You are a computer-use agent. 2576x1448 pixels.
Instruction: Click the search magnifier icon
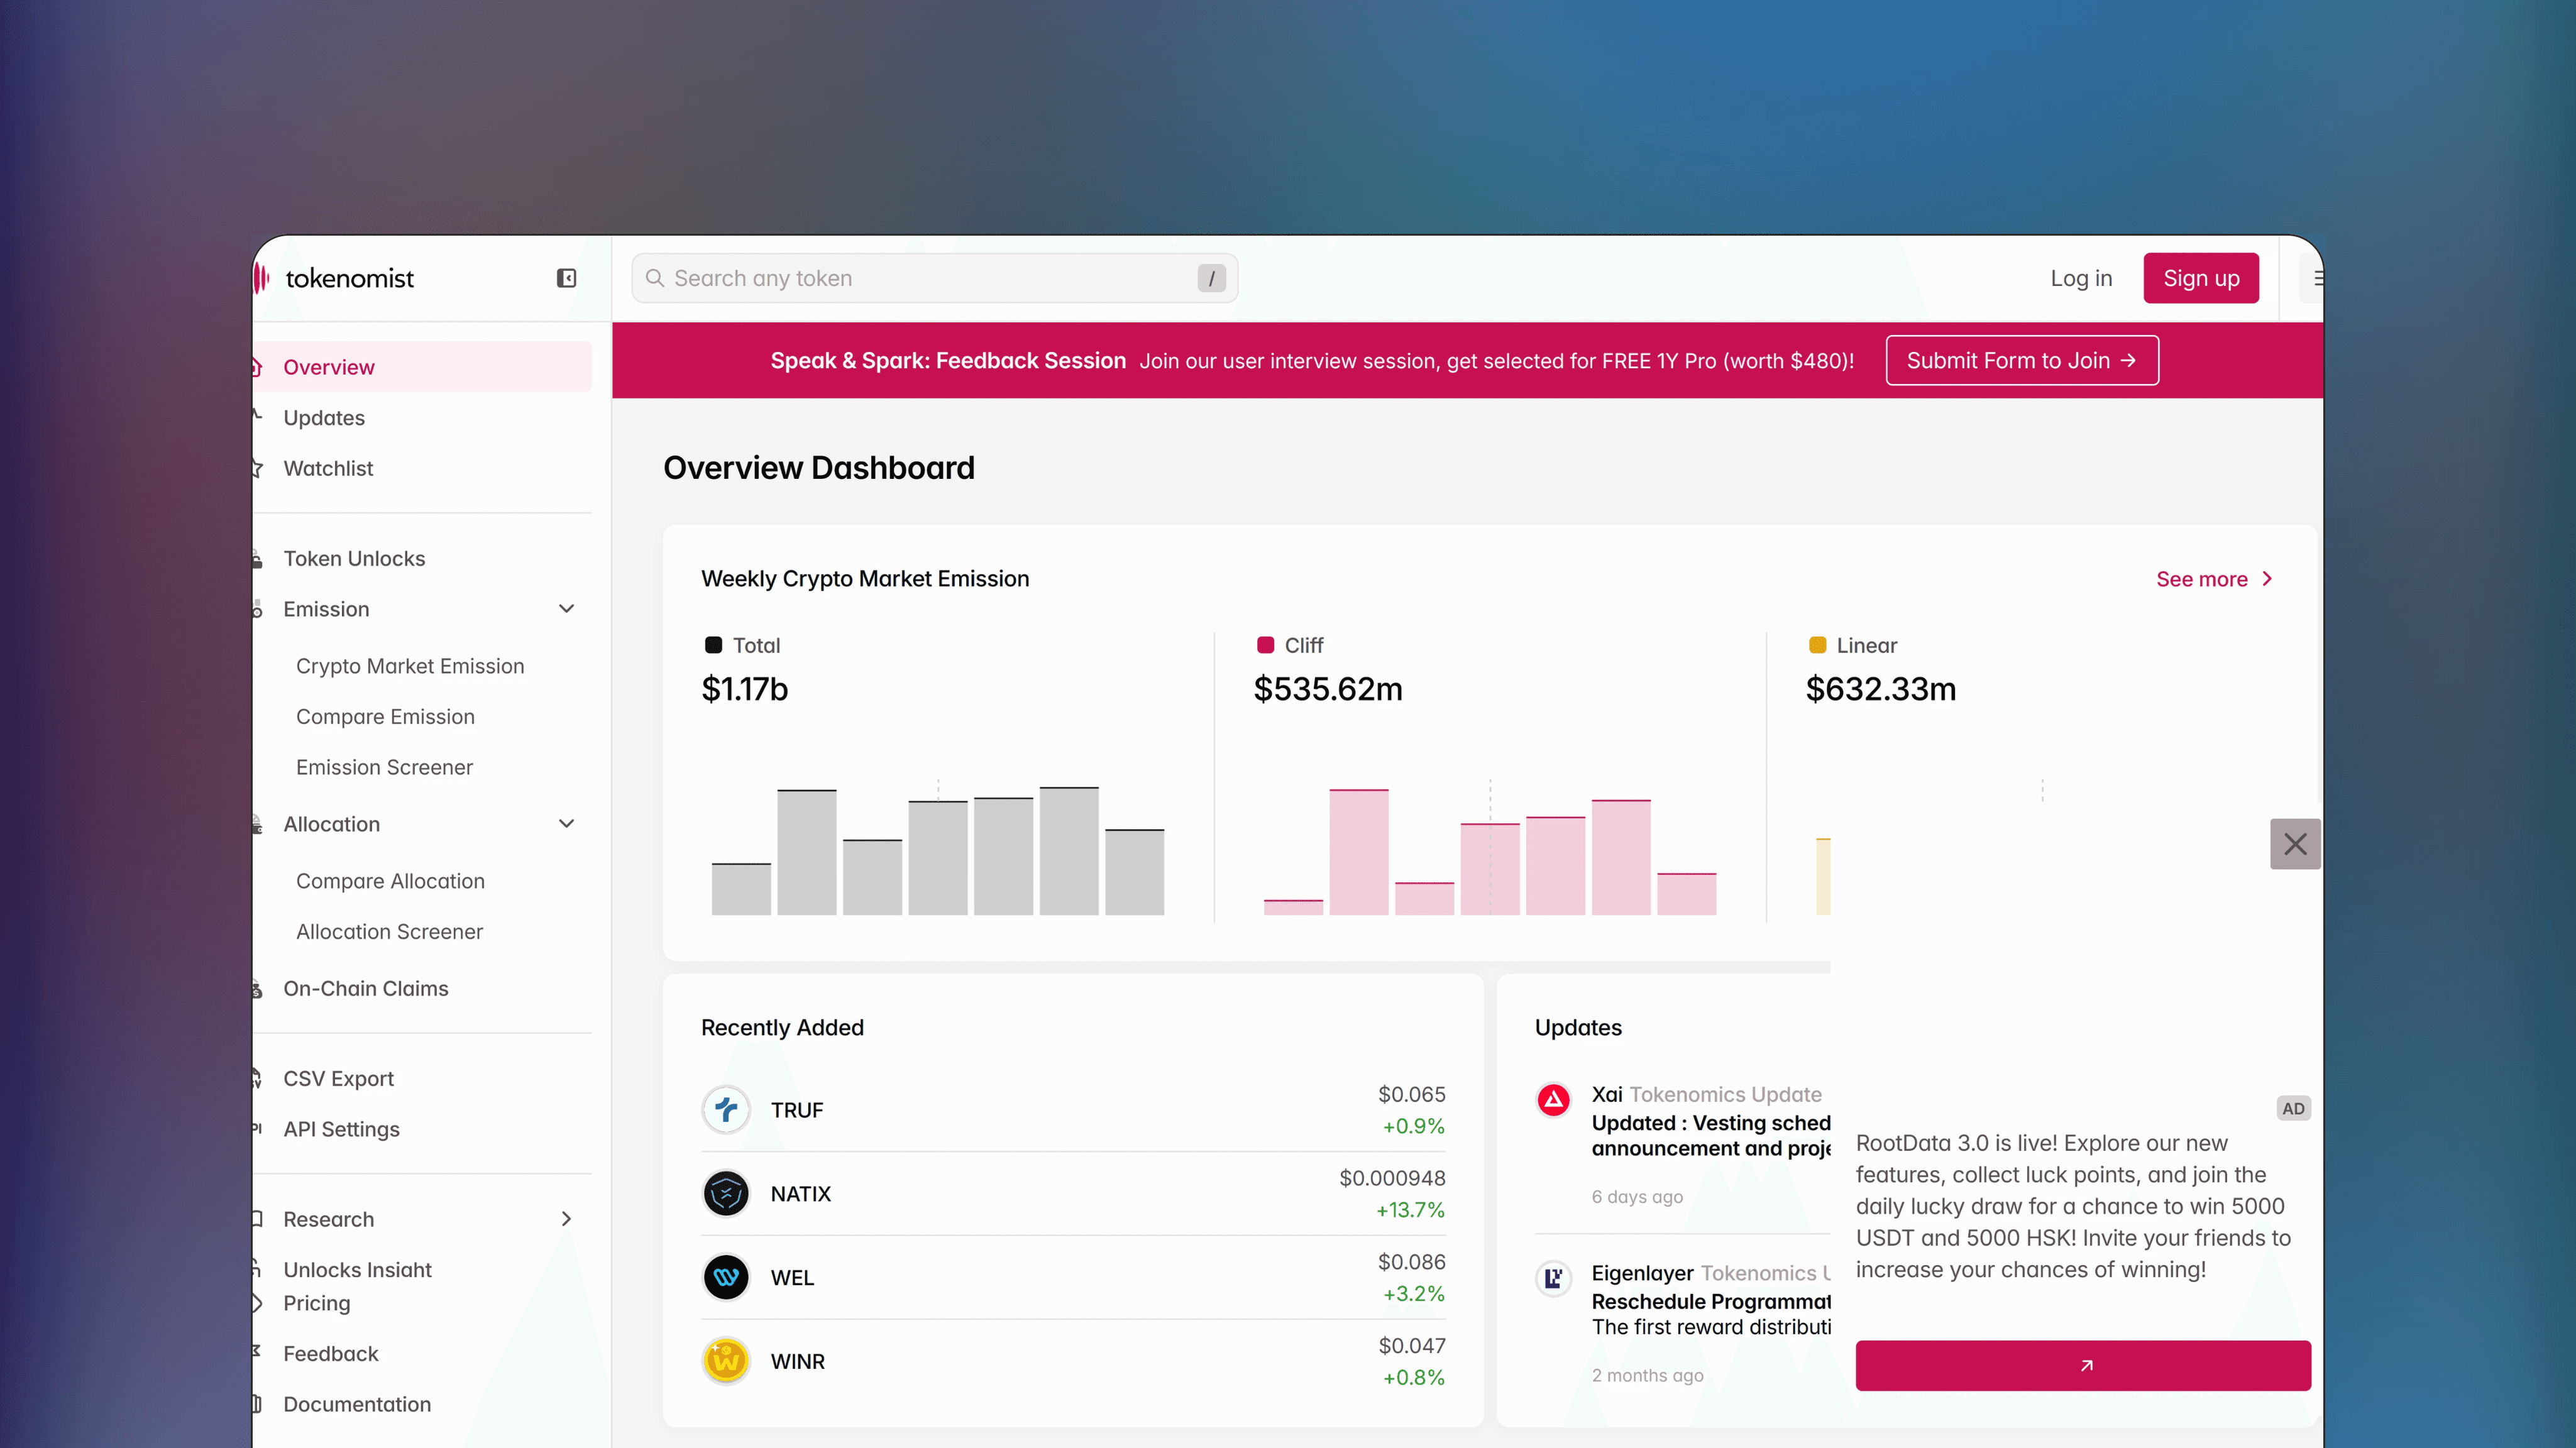pos(656,278)
